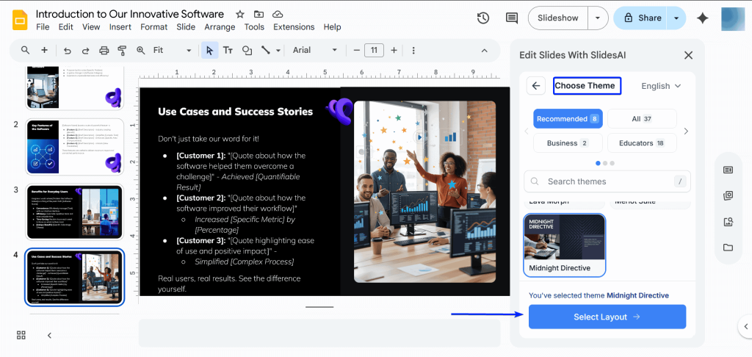
Task: Open the Extensions menu
Action: (294, 27)
